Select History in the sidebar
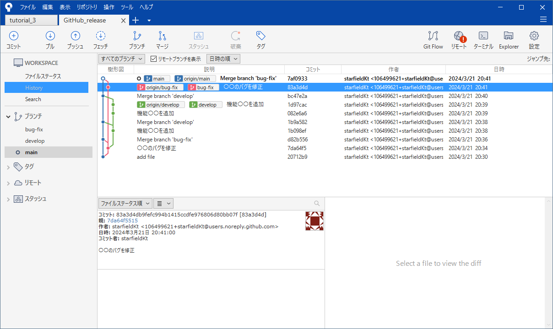The image size is (553, 329). coord(46,87)
